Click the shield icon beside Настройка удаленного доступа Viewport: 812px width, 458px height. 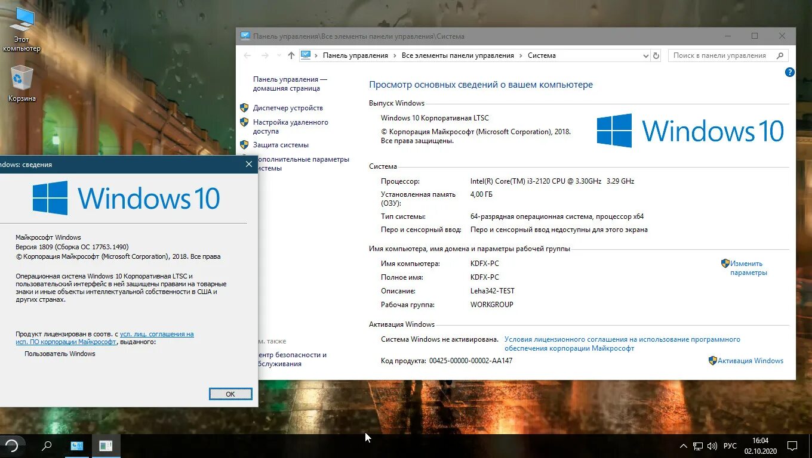coord(244,122)
